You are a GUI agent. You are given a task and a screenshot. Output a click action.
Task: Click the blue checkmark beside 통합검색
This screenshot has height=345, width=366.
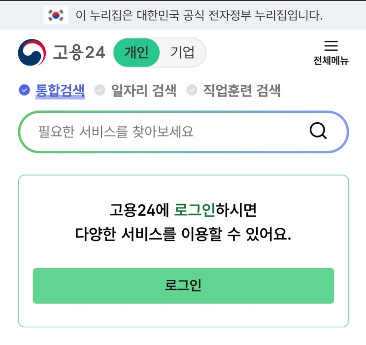coord(24,90)
